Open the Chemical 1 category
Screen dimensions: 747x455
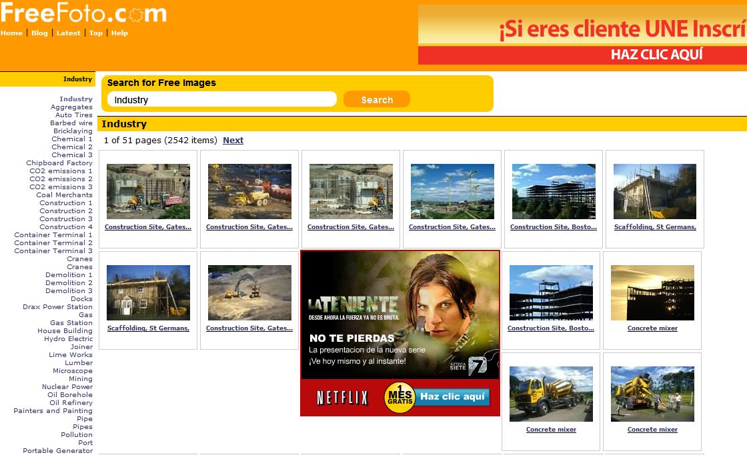point(72,139)
